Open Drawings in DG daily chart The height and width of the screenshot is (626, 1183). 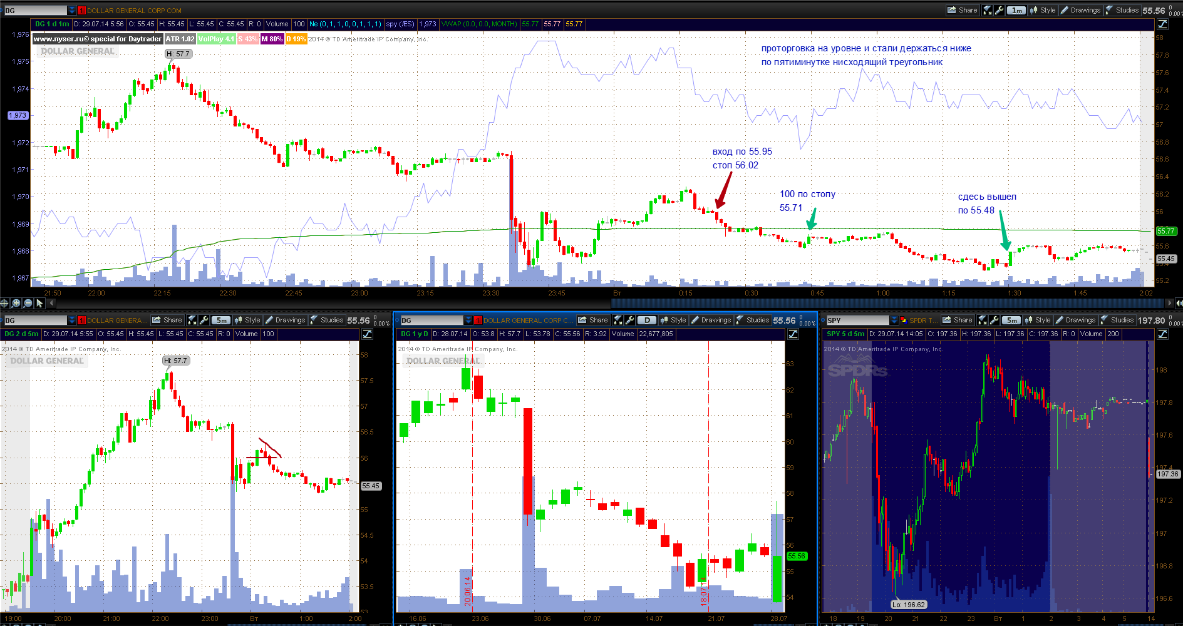pos(711,320)
